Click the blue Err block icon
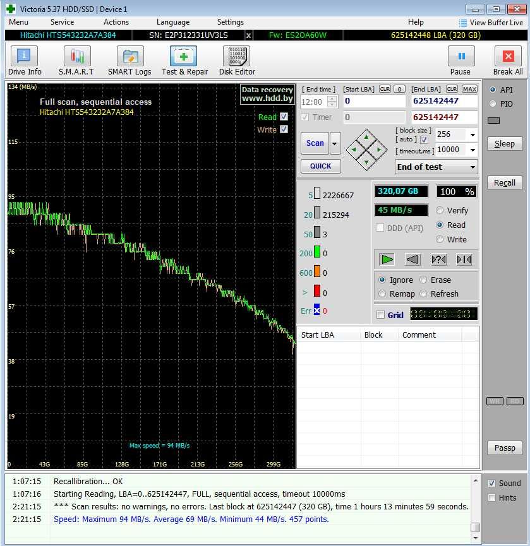The image size is (530, 546). click(x=316, y=309)
